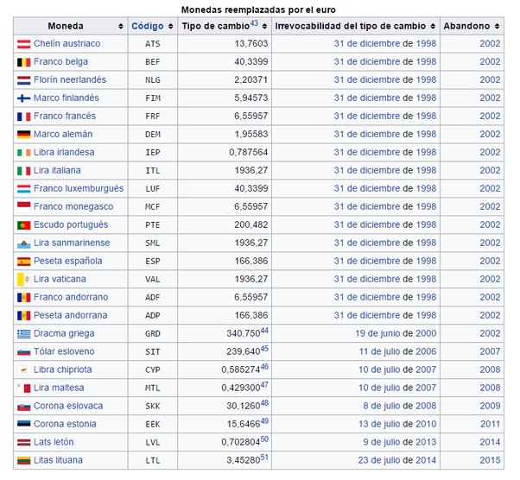Viewport: 520px width, 480px height.
Task: Open the Franco belga link
Action: [x=60, y=61]
